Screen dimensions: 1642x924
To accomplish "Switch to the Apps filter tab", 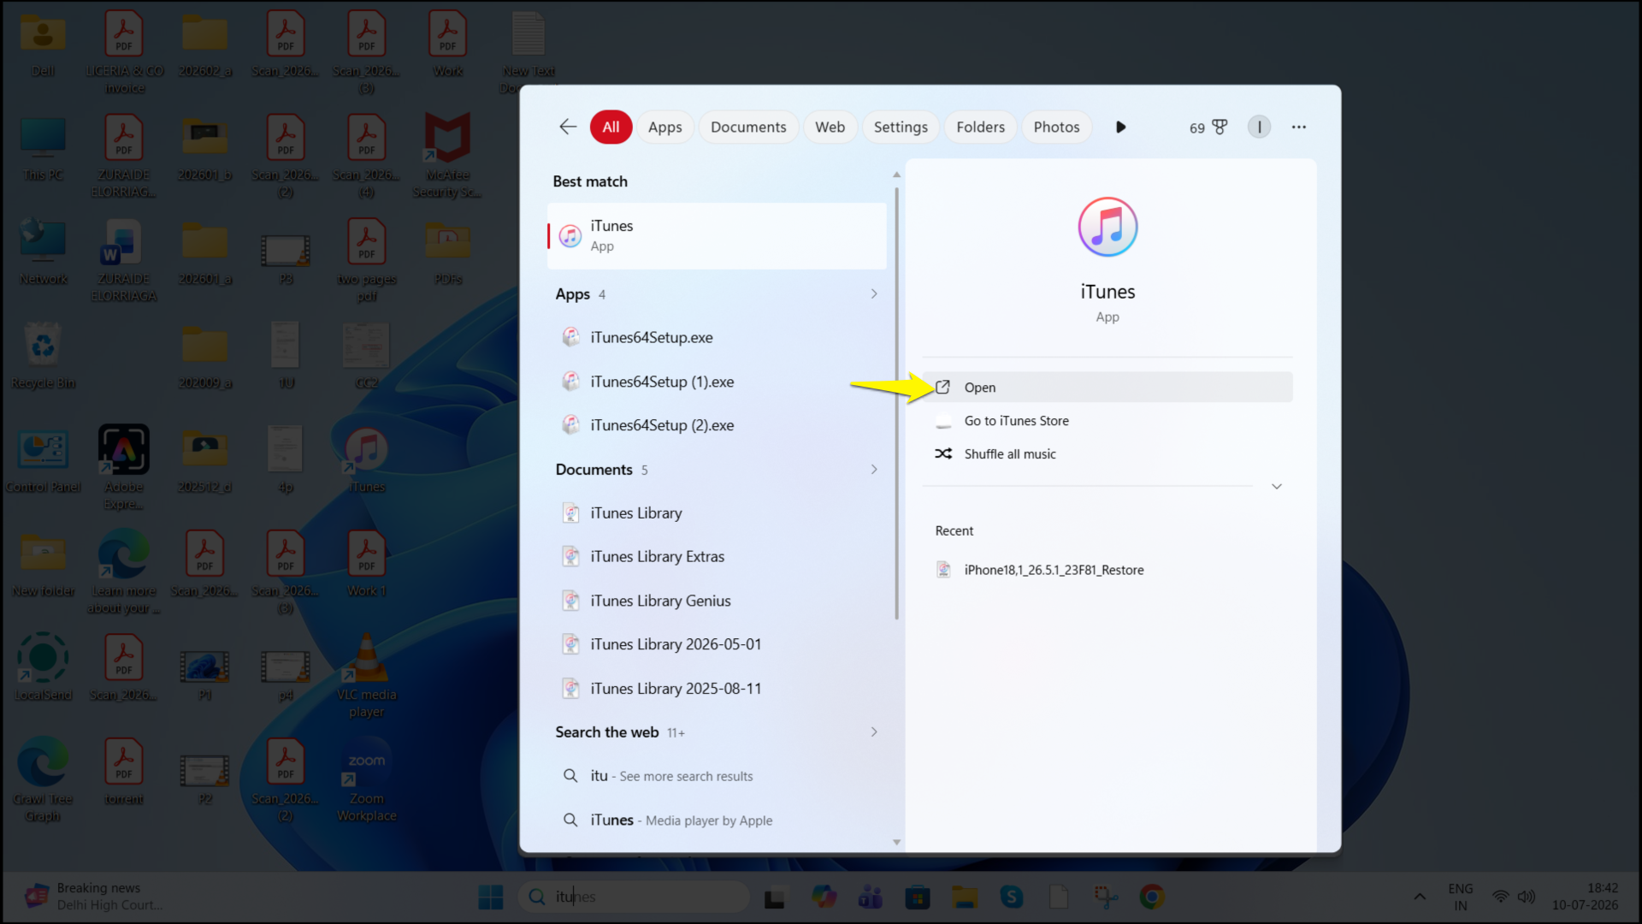I will click(x=664, y=127).
